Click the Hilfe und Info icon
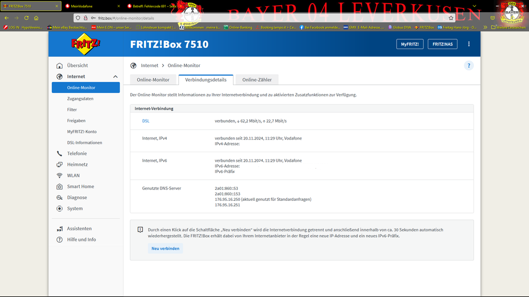529x297 pixels. tap(60, 240)
